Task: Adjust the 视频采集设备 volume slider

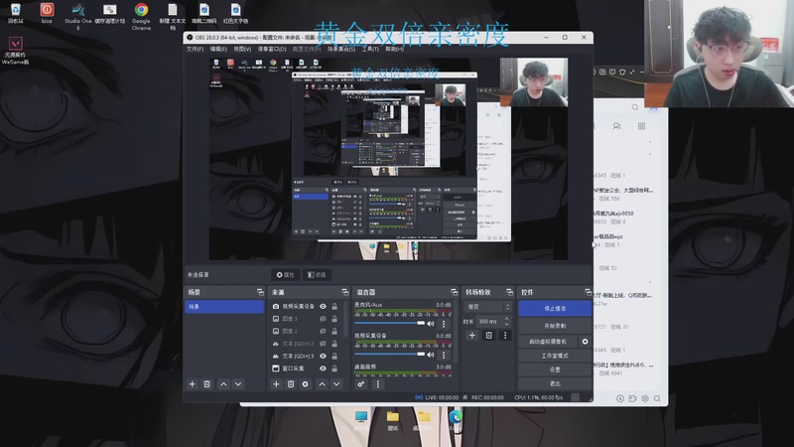Action: [x=389, y=355]
